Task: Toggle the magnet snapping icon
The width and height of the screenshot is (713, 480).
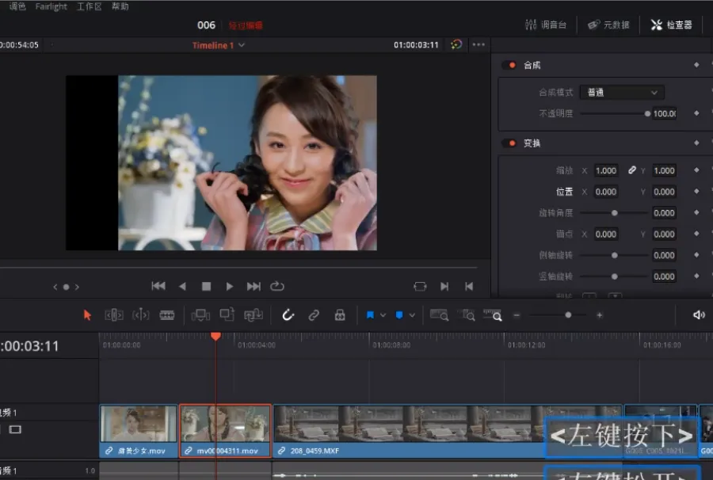Action: coord(288,315)
